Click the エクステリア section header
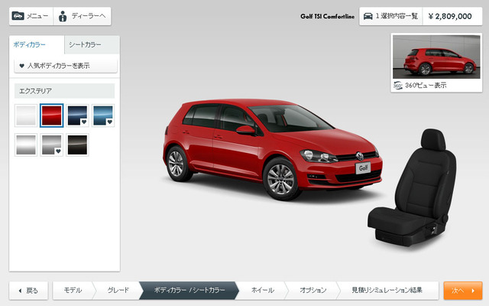Screen dimensions: 489x306 coord(64,91)
